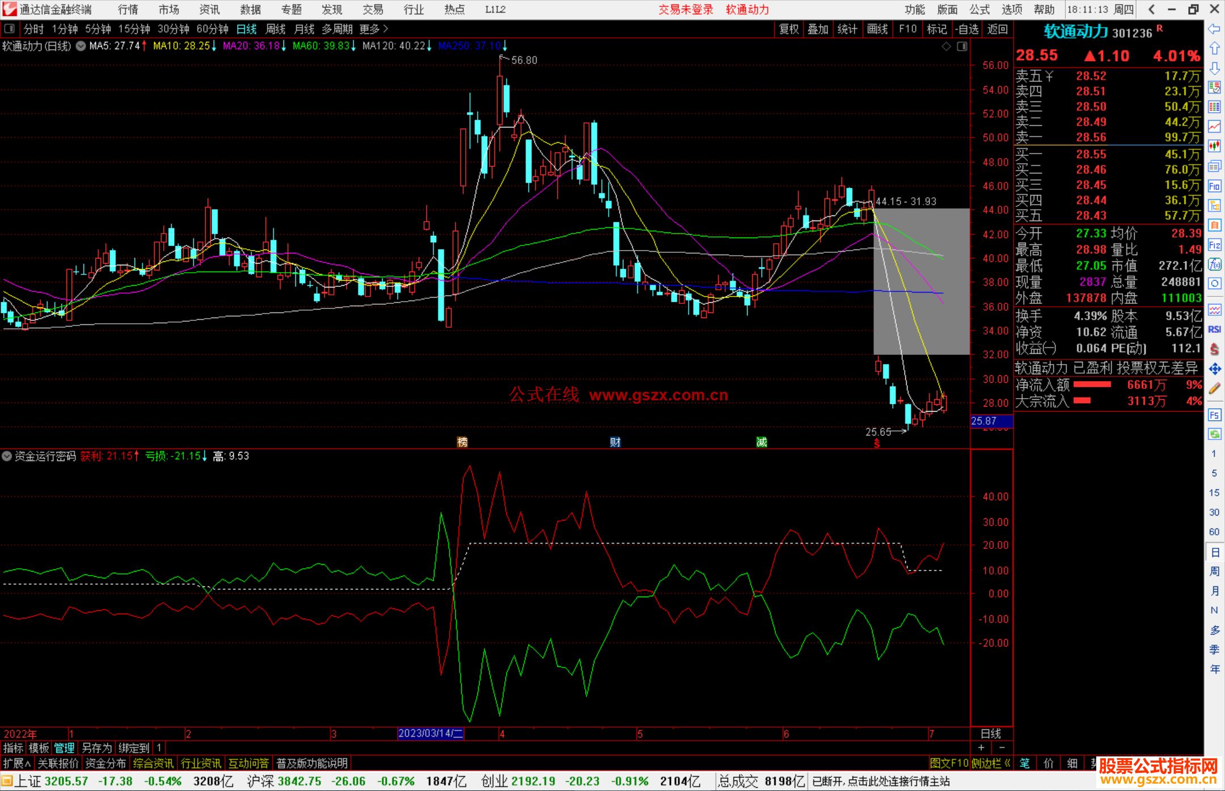Click the blue four-way move icon
The image size is (1225, 791).
coord(1214,369)
